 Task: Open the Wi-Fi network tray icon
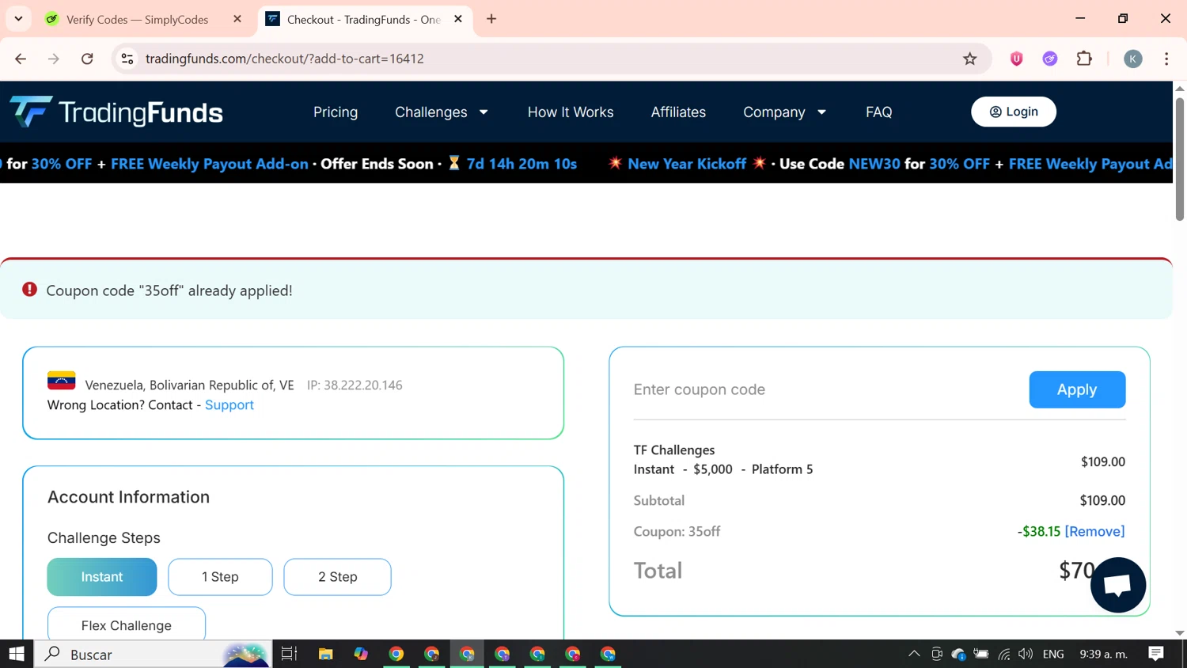[1003, 654]
